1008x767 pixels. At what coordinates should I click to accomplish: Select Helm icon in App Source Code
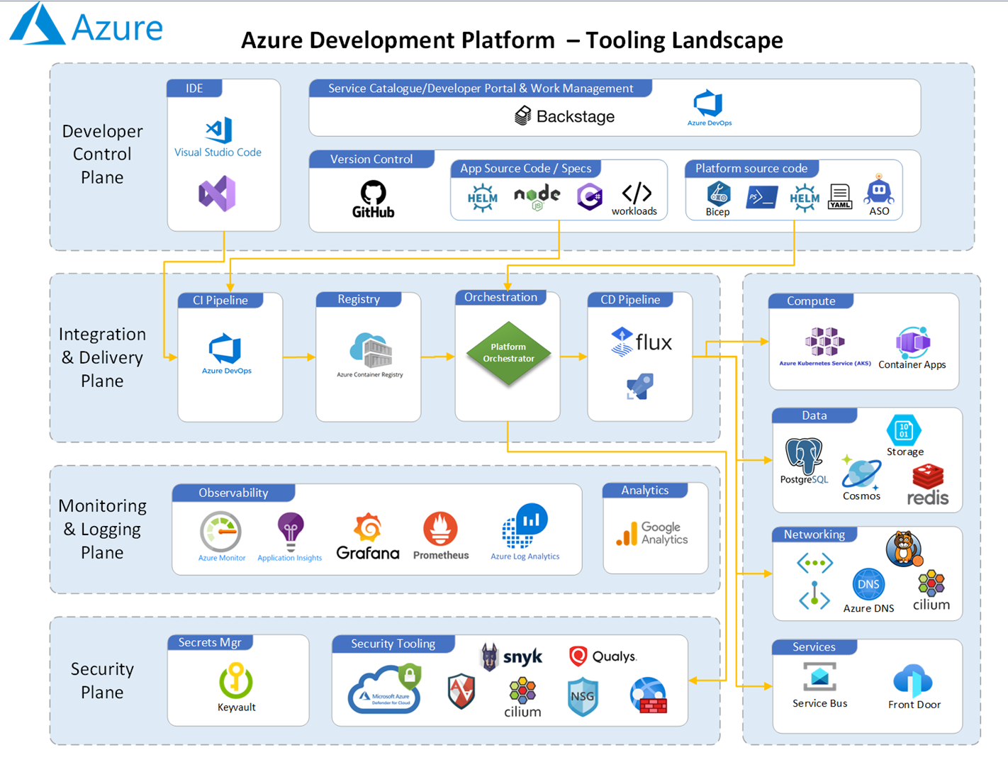[482, 198]
